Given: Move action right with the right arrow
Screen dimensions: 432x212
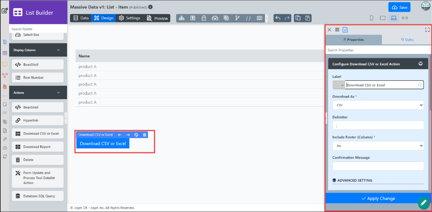Looking at the screenshot, I should point(128,135).
